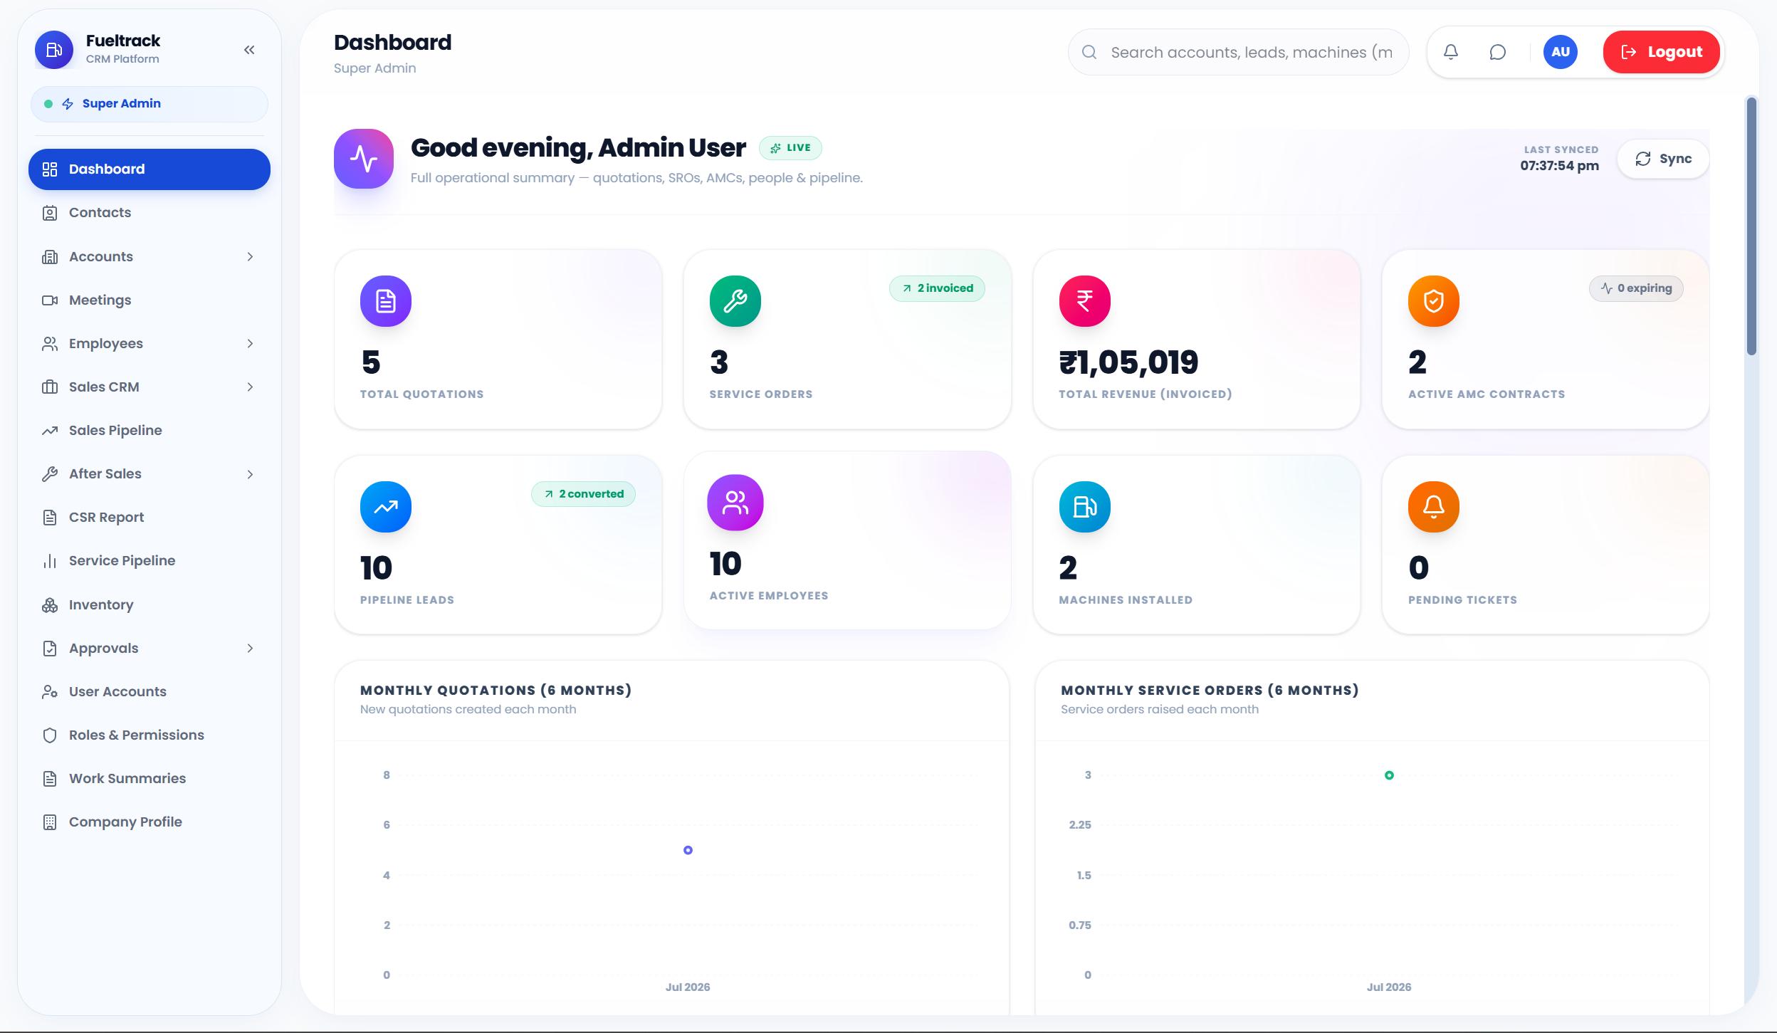Collapse the sidebar with double-chevron icon

tap(249, 50)
